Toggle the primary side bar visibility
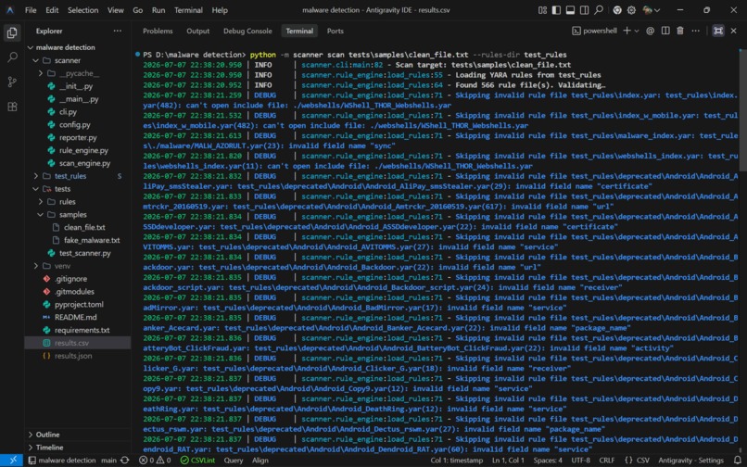This screenshot has width=747, height=467. point(556,10)
